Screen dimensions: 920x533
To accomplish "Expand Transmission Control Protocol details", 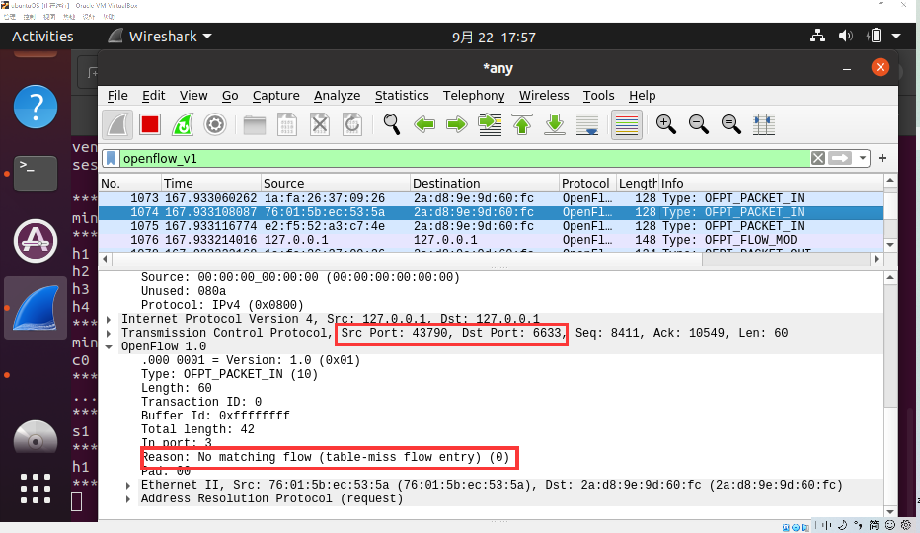I will tap(109, 333).
